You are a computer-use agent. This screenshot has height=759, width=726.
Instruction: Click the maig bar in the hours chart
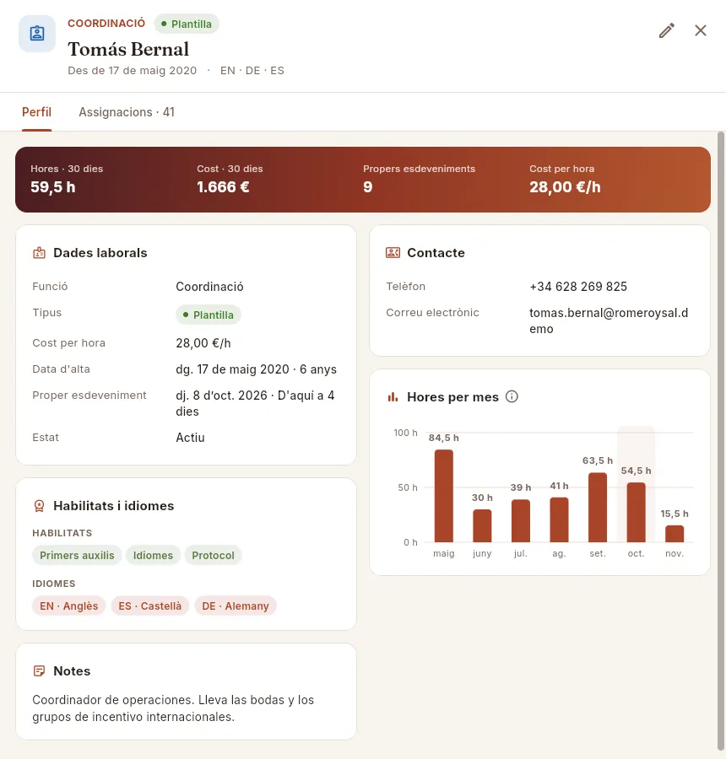[444, 496]
